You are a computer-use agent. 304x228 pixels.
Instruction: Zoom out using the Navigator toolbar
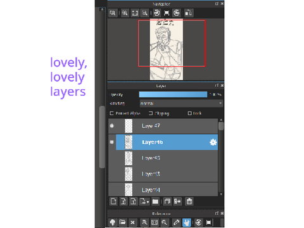coord(144,13)
